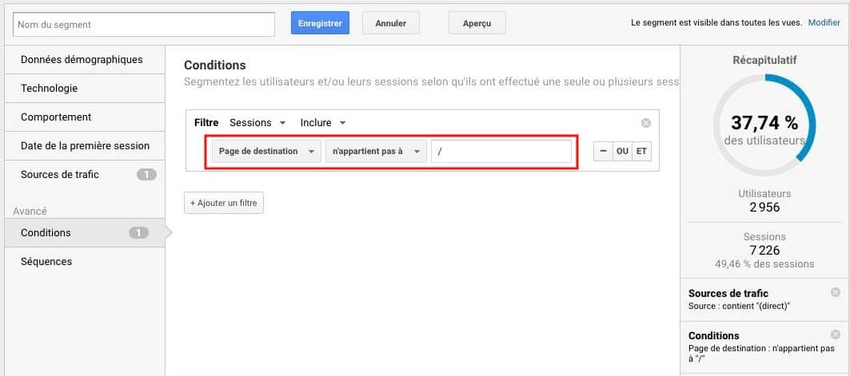Add an OU condition

click(x=622, y=152)
